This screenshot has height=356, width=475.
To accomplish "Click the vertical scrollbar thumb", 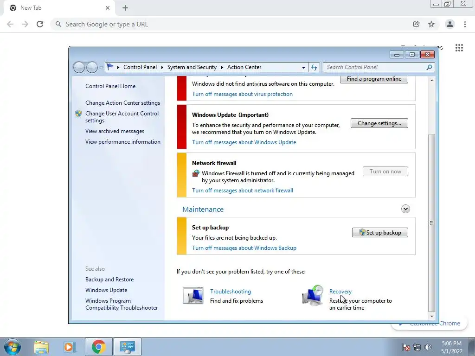I will tap(432, 223).
